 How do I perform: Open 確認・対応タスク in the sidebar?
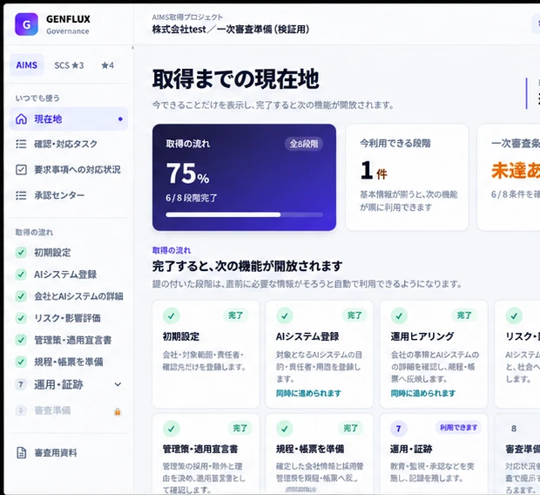coord(68,144)
